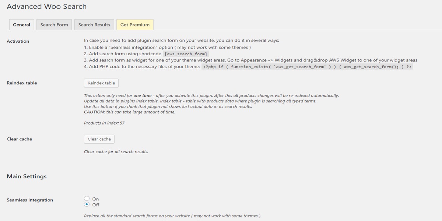Switch to the General tab

[21, 25]
